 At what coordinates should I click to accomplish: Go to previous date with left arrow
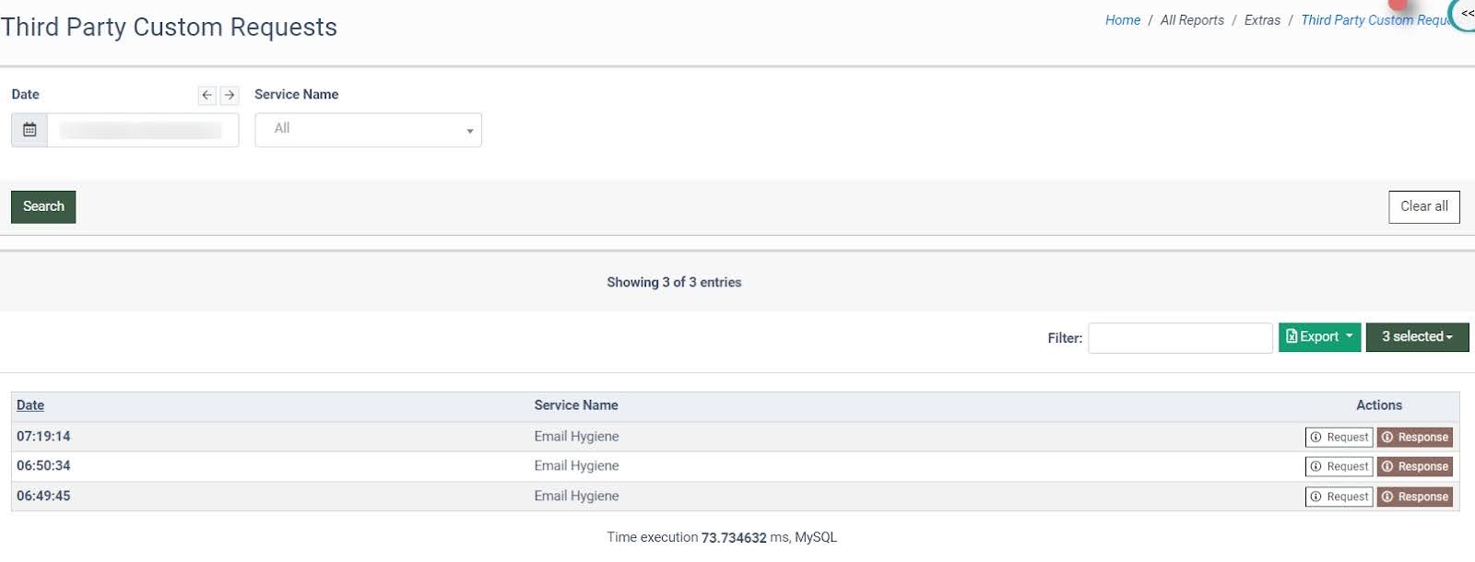pyautogui.click(x=206, y=95)
